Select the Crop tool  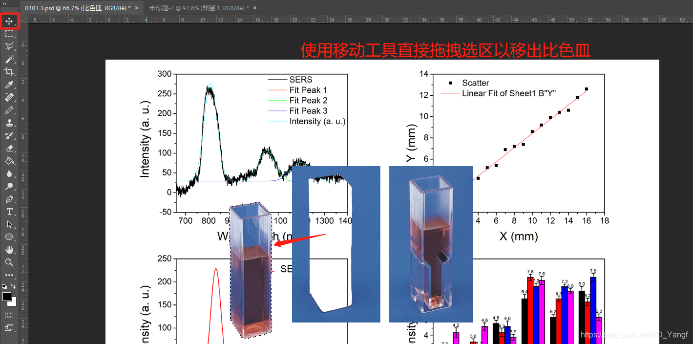pyautogui.click(x=9, y=72)
